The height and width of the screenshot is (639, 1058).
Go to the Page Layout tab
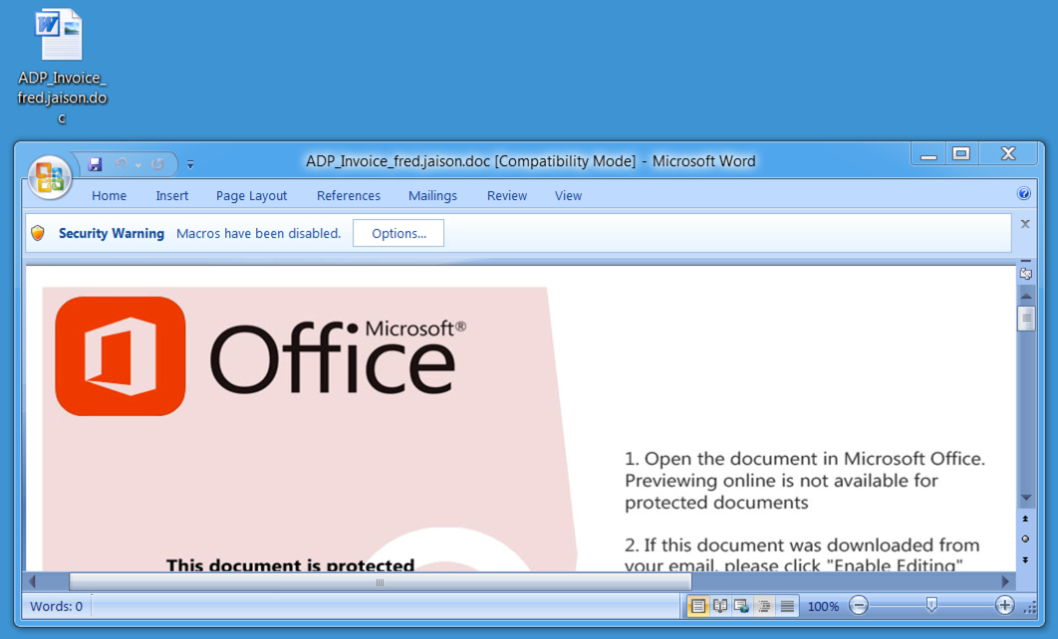pyautogui.click(x=251, y=195)
